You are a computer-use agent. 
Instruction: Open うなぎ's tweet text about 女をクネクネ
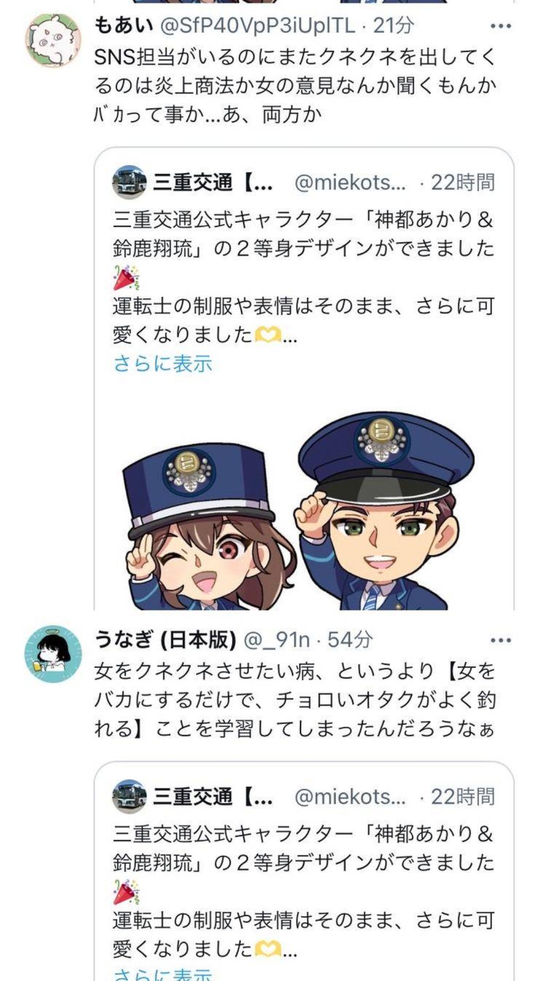(x=295, y=700)
